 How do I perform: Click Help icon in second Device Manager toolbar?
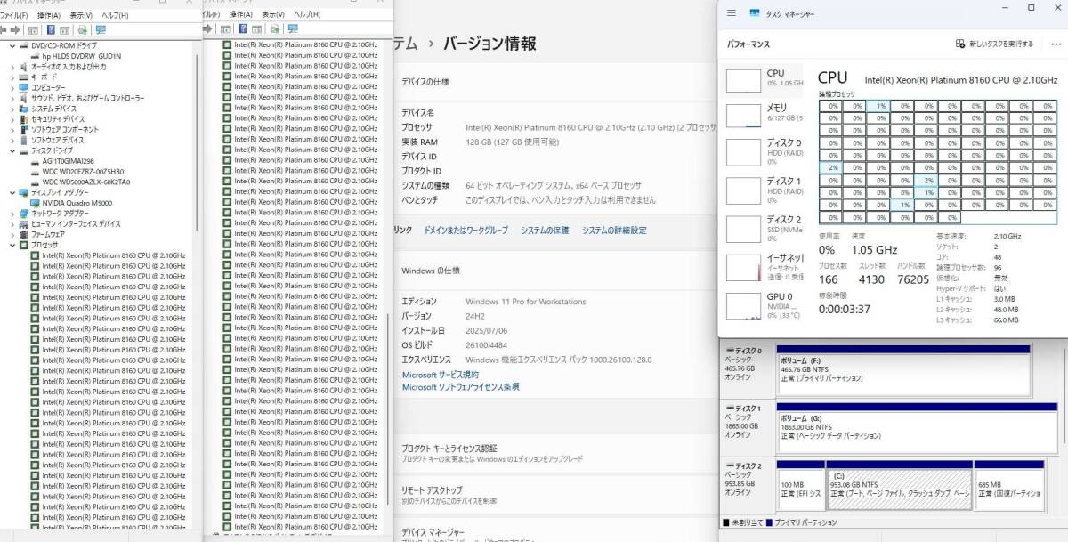pyautogui.click(x=245, y=29)
